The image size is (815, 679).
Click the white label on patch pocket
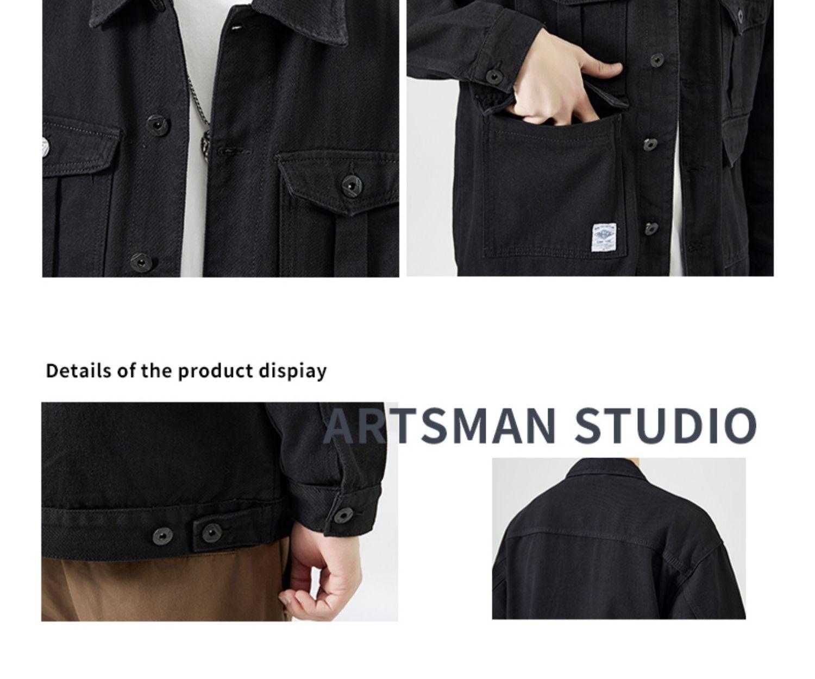pyautogui.click(x=604, y=237)
